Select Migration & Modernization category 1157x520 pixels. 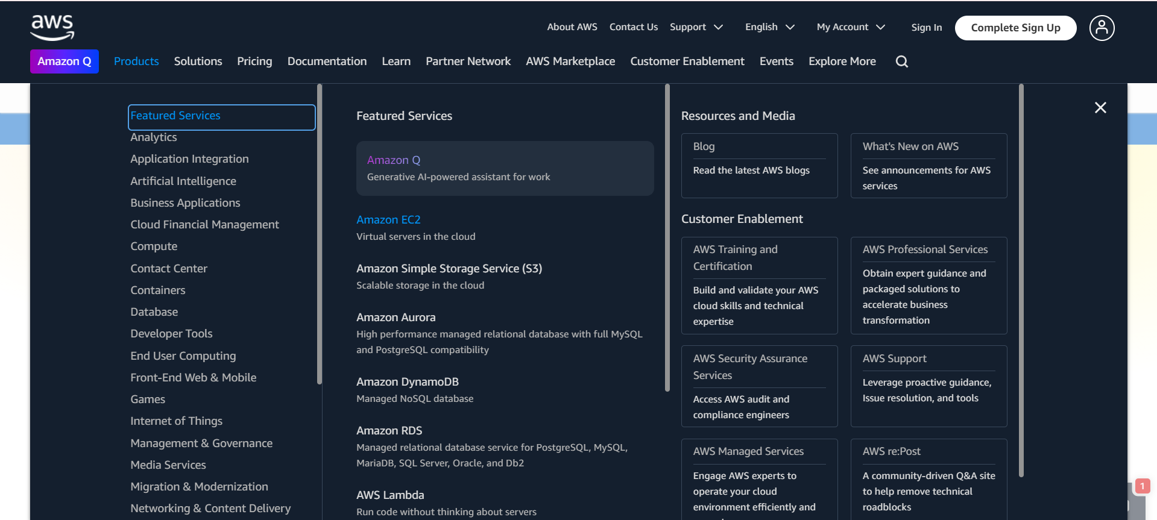pos(199,487)
